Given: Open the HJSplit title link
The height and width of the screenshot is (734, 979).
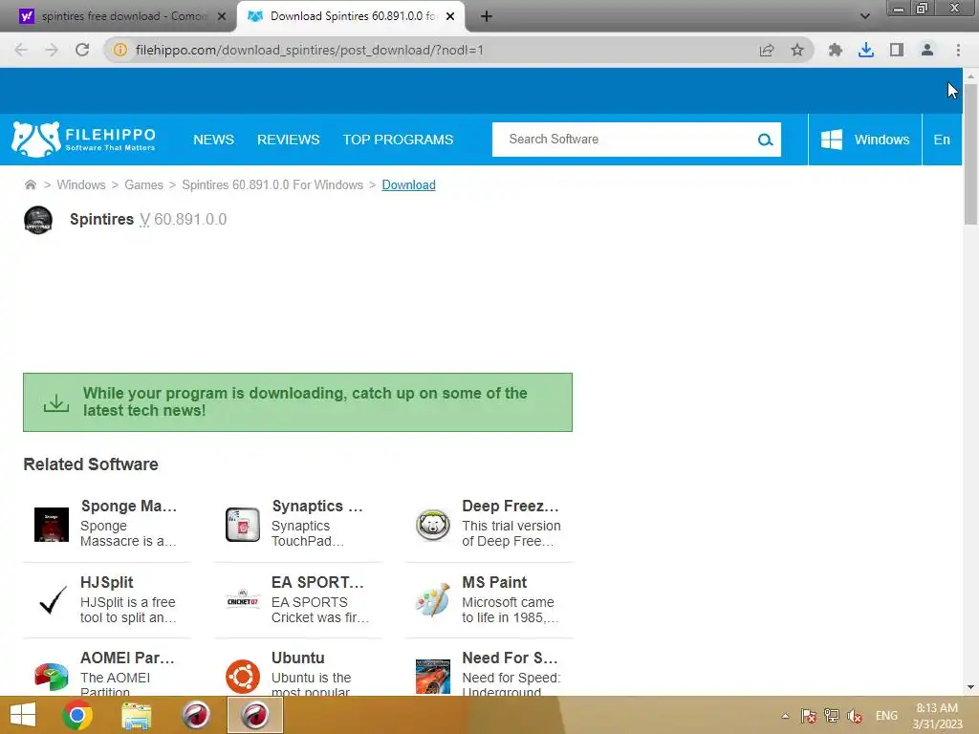Looking at the screenshot, I should (x=107, y=582).
